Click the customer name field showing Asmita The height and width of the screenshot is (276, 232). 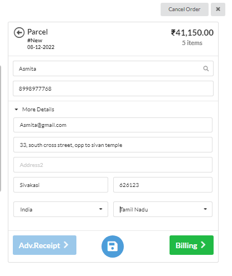113,68
